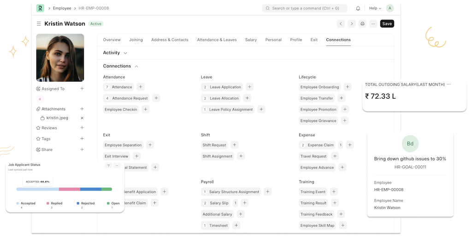This screenshot has width=472, height=236.
Task: Click the notification bell icon
Action: pos(358,8)
